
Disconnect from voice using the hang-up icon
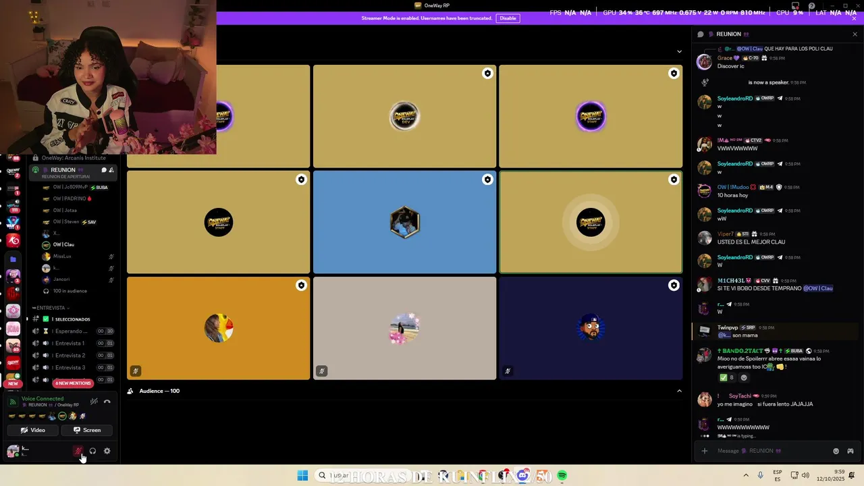107,402
